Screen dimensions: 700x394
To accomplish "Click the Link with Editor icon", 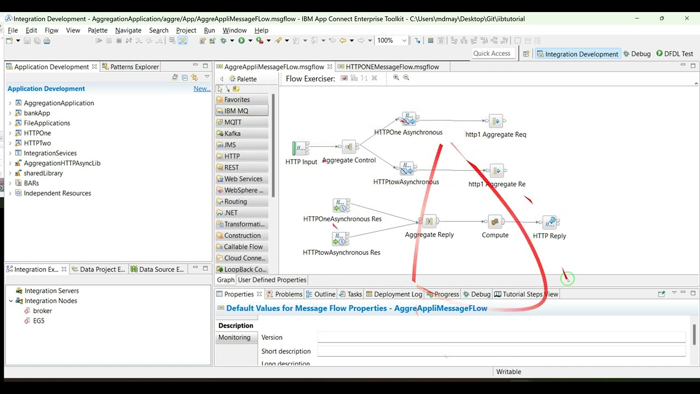I will click(x=194, y=78).
